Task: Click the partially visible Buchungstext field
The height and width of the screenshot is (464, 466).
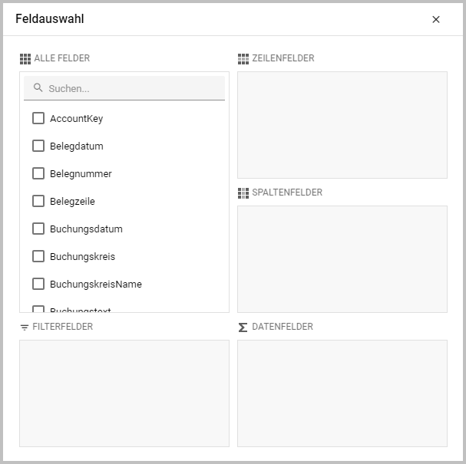Action: [x=81, y=309]
